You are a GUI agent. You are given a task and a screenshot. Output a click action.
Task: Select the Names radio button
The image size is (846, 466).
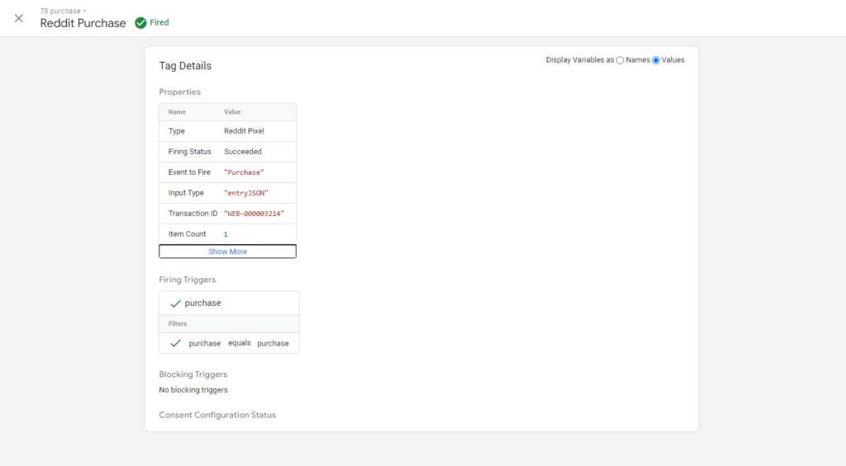[620, 60]
